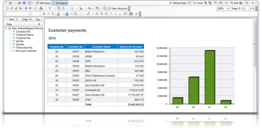This screenshot has width=262, height=128.
Task: Click the Edit Report button
Action: 60,3
